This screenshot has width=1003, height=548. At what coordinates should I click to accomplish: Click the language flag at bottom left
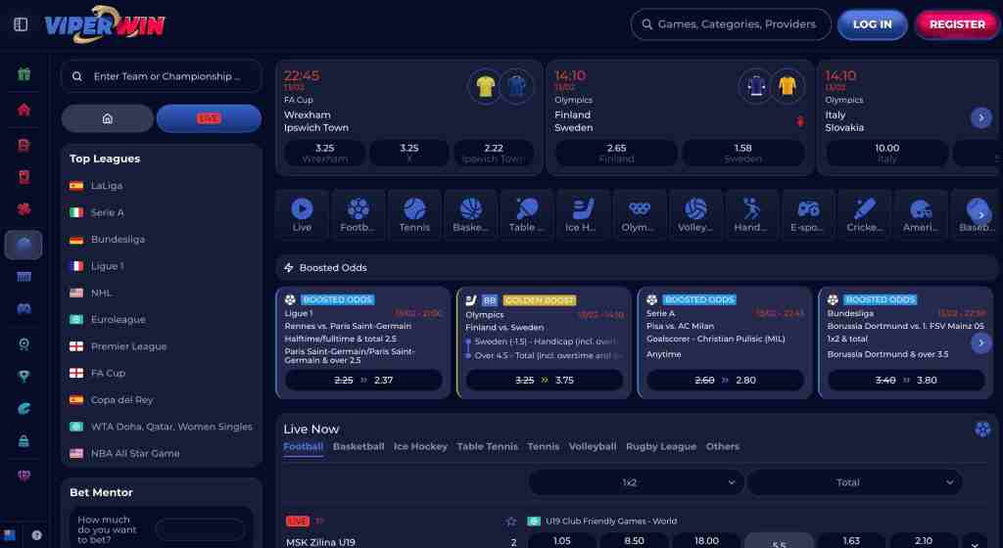[9, 535]
